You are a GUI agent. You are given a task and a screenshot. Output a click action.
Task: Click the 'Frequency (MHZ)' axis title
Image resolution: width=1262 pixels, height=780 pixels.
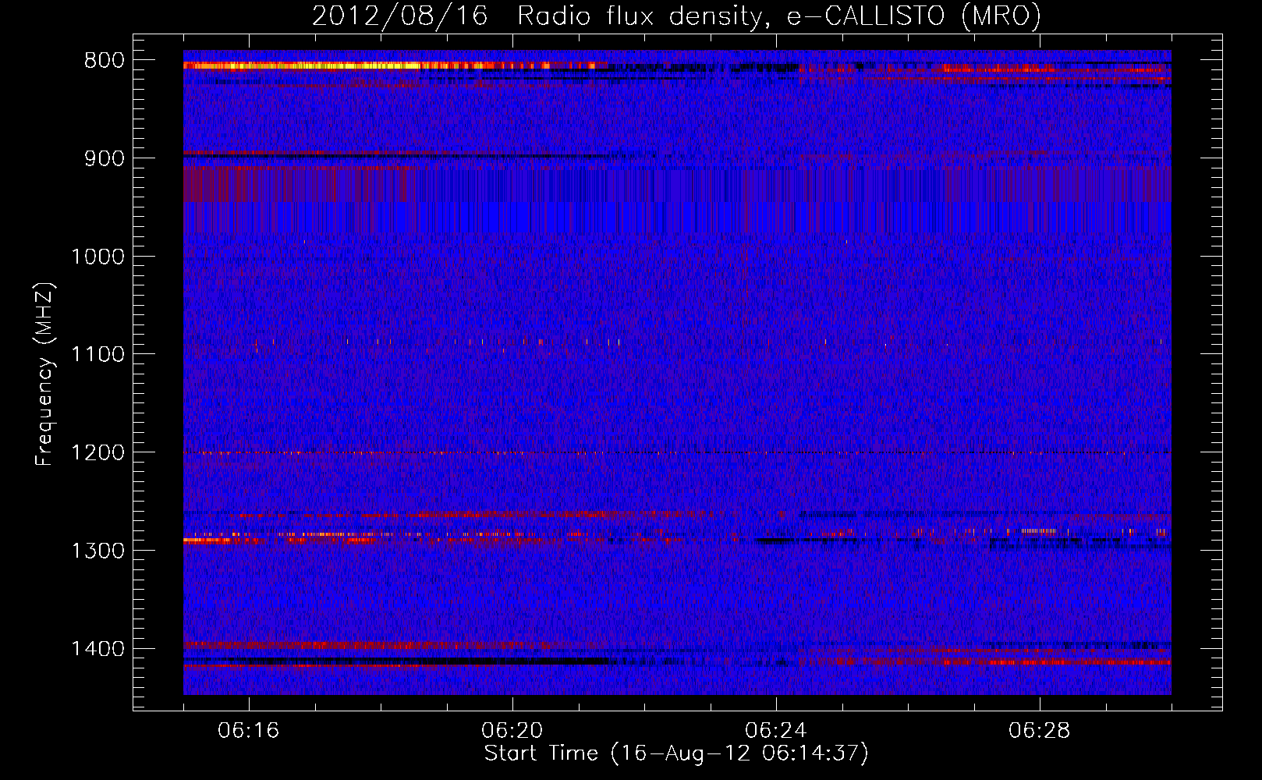click(45, 374)
